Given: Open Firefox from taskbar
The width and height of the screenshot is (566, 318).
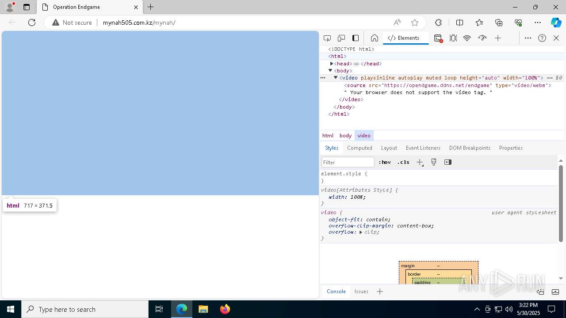Looking at the screenshot, I should point(225,309).
